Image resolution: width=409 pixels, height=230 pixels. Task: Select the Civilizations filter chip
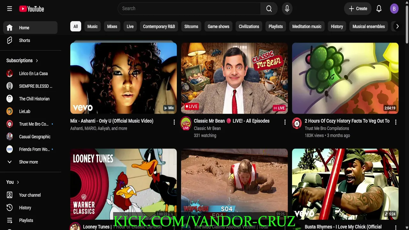[249, 27]
